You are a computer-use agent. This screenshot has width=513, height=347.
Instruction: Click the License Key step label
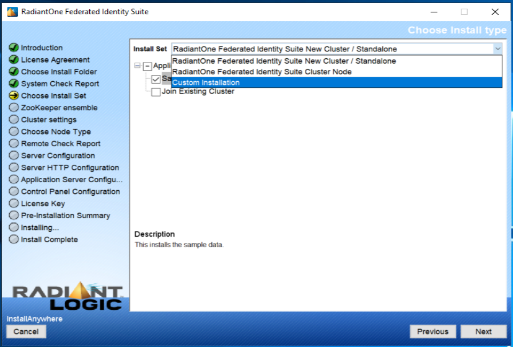(43, 204)
